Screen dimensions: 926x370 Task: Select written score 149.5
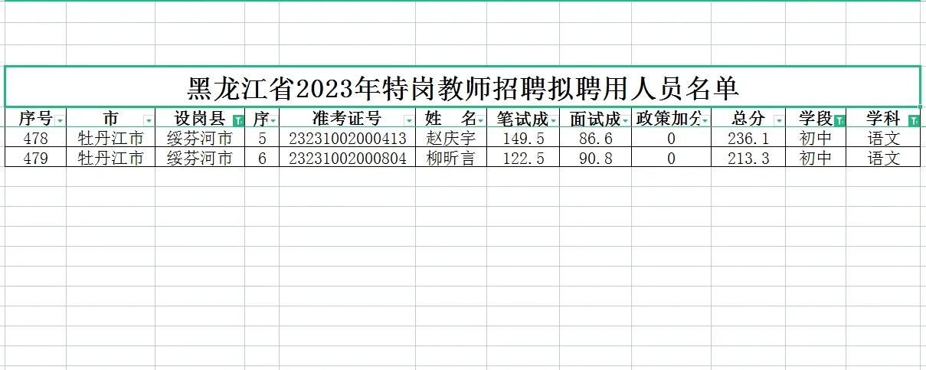click(x=523, y=139)
